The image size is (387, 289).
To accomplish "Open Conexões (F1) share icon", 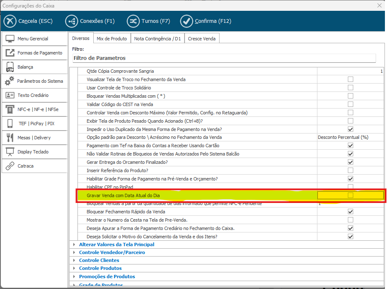I will click(x=72, y=21).
